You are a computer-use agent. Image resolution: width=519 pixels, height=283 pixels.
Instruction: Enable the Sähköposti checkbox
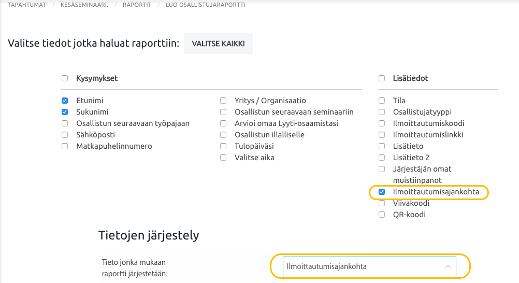65,135
